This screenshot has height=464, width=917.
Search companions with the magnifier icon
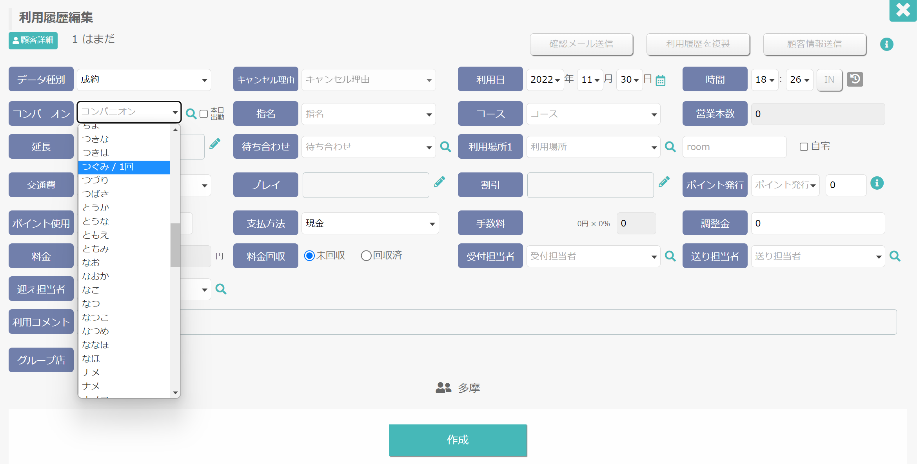pos(191,114)
